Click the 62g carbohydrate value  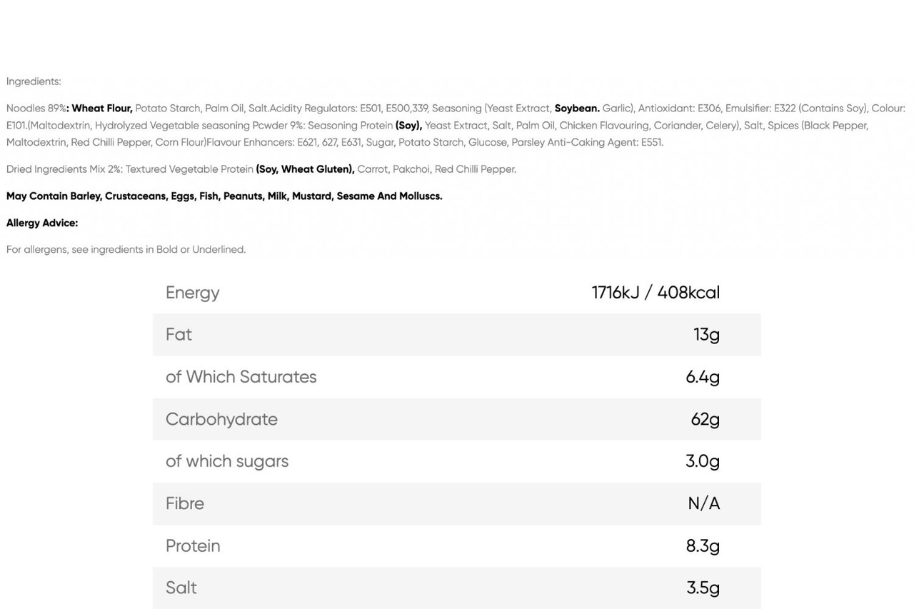[705, 419]
